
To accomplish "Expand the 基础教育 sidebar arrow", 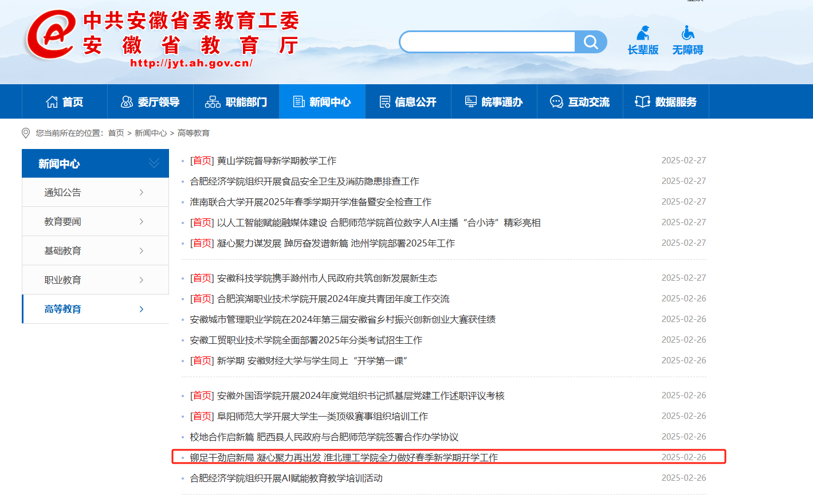I will pos(142,251).
